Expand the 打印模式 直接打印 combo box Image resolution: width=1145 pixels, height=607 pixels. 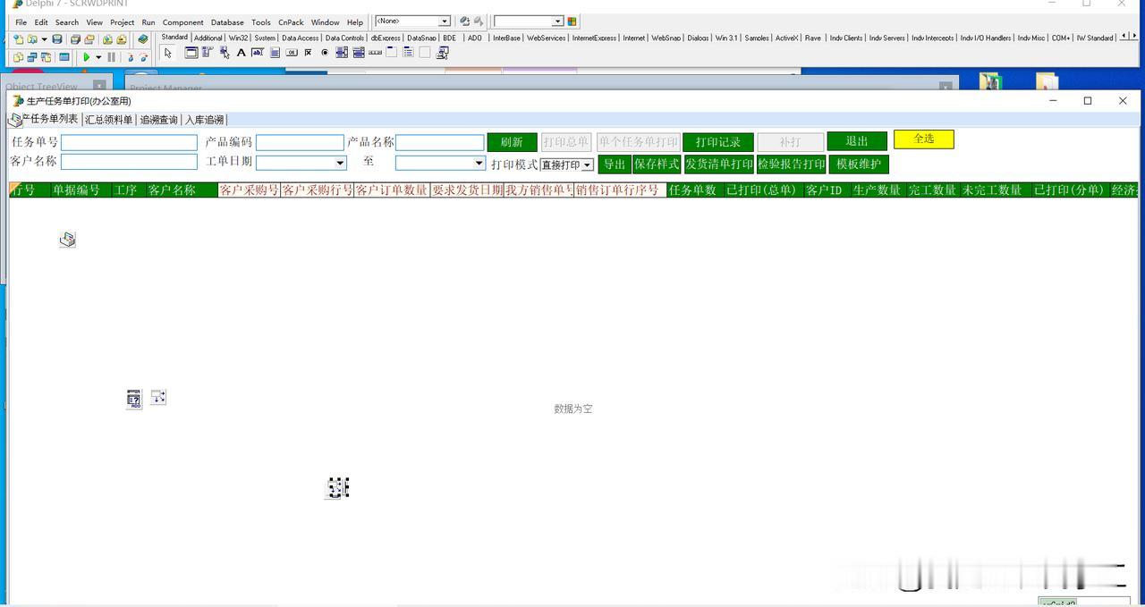point(587,165)
